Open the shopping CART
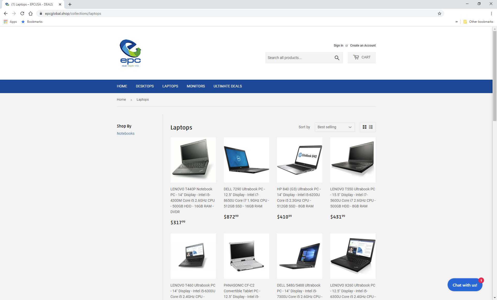This screenshot has height=300, width=497. click(x=362, y=57)
